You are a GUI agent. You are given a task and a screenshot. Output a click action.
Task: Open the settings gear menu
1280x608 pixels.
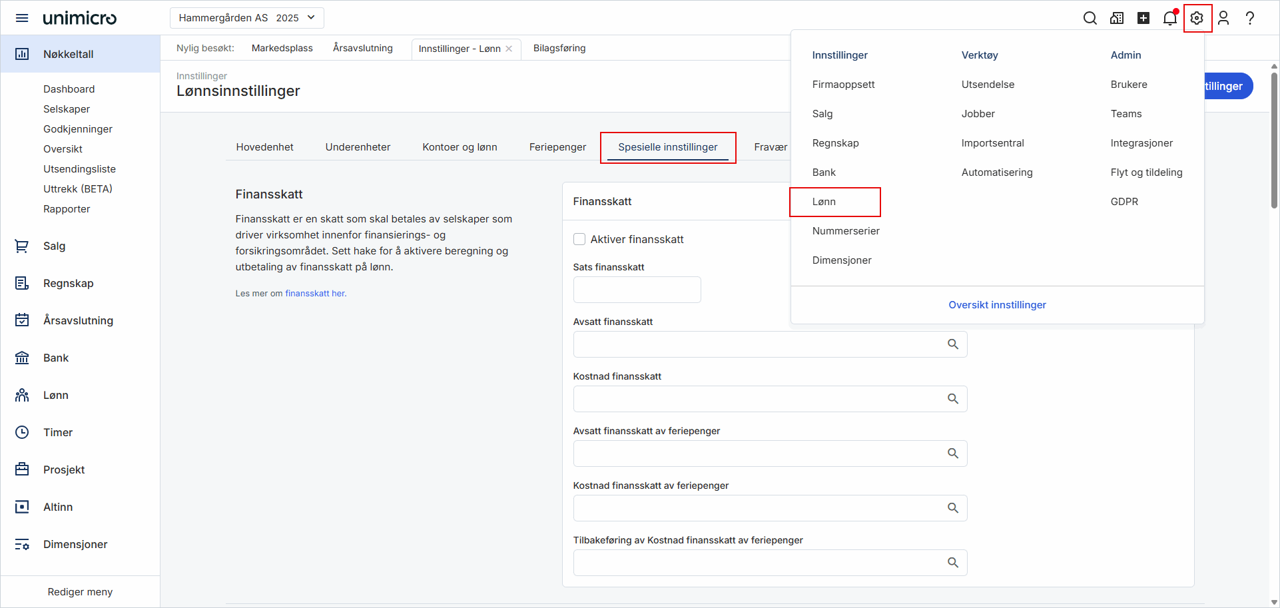click(1197, 18)
